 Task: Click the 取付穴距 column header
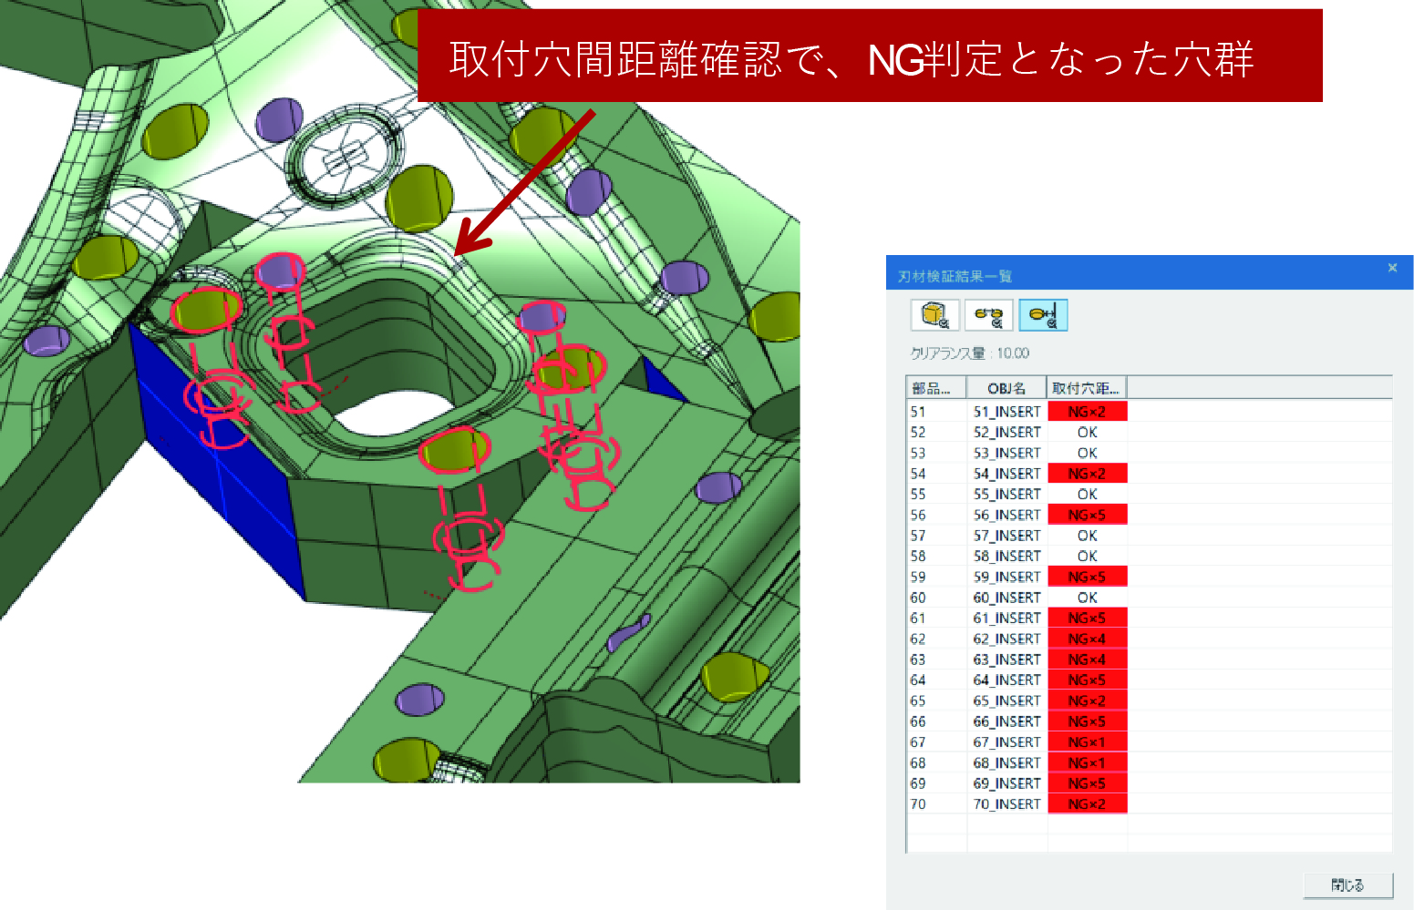click(1086, 388)
